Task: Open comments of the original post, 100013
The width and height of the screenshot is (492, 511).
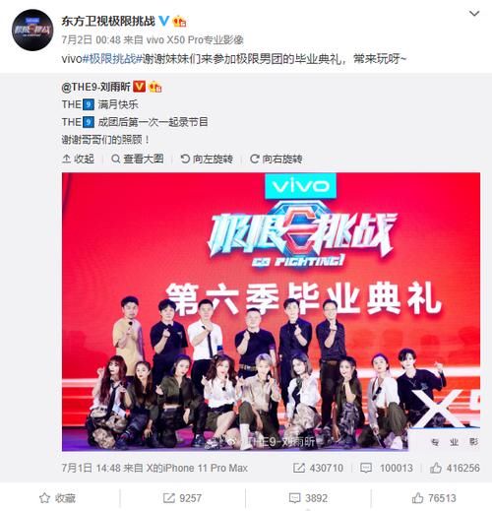Action: pos(387,468)
